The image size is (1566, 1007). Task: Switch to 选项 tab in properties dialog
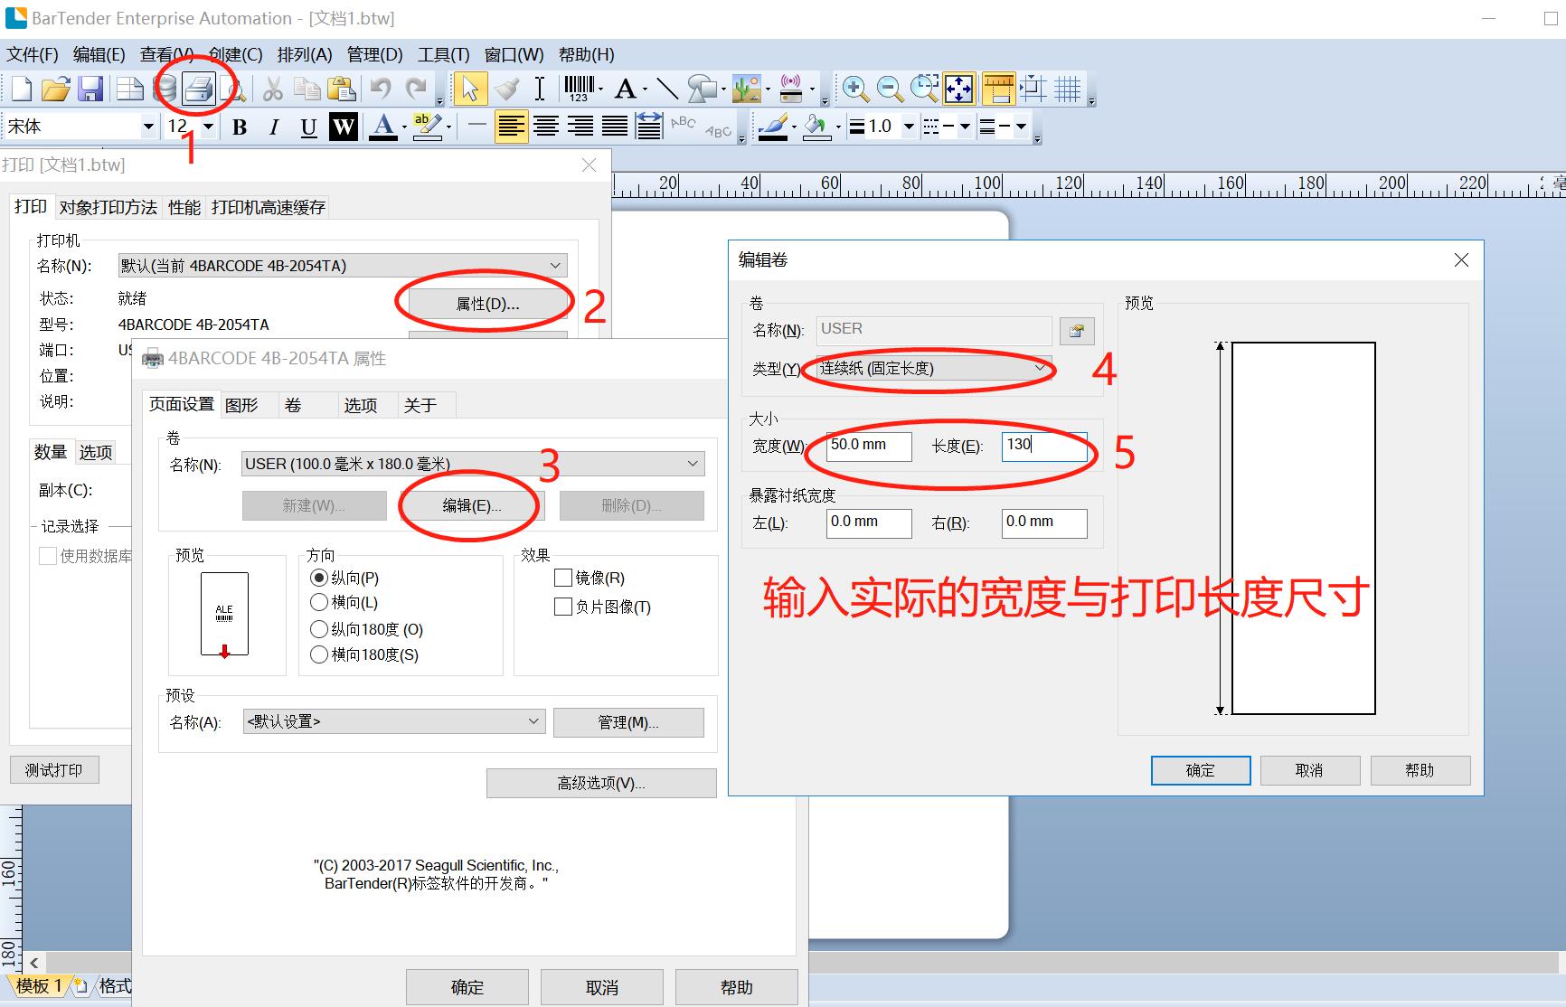361,405
